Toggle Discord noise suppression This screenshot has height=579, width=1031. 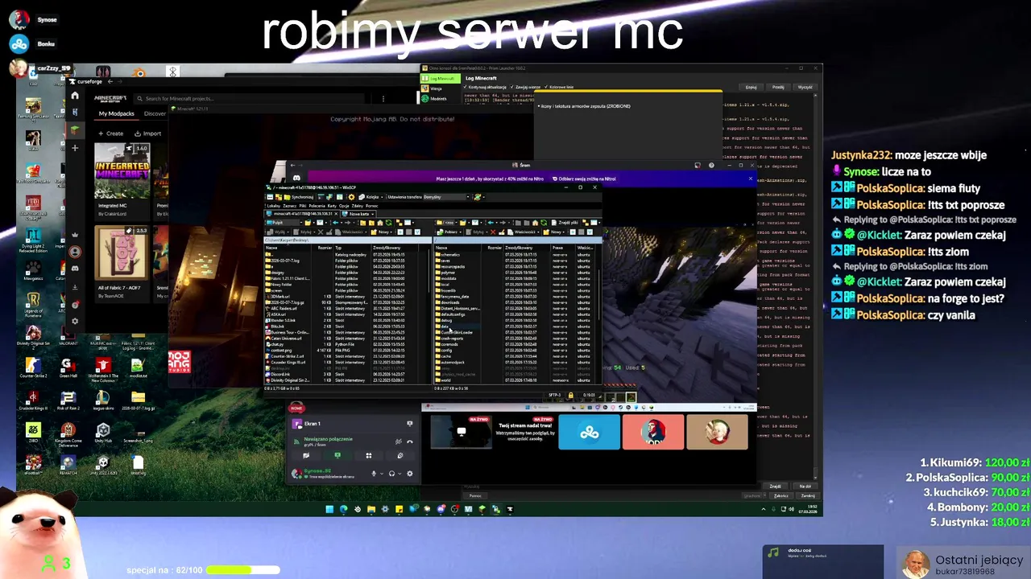399,441
